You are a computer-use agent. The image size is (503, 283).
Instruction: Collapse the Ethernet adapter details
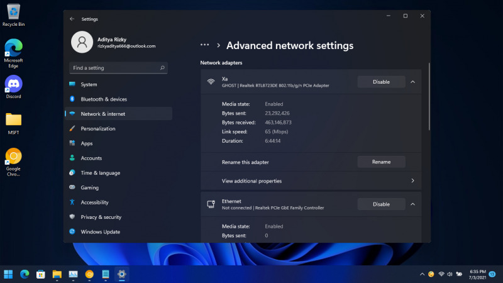(x=413, y=204)
